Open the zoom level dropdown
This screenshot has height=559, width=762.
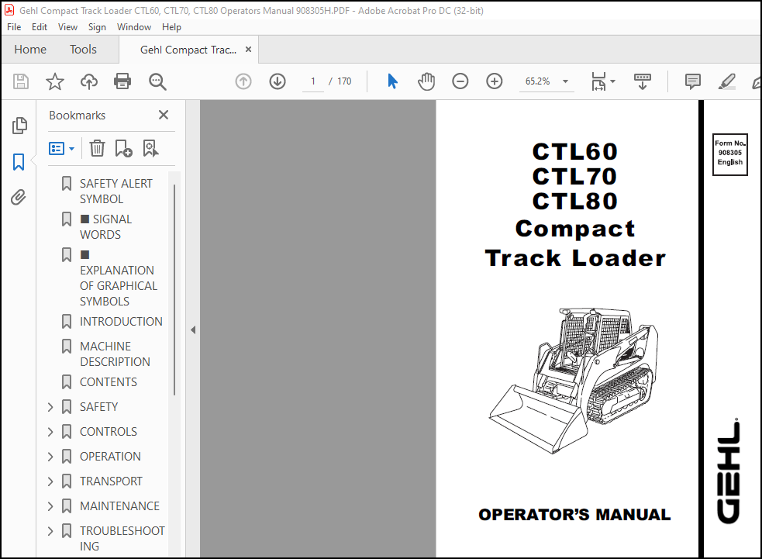[565, 81]
